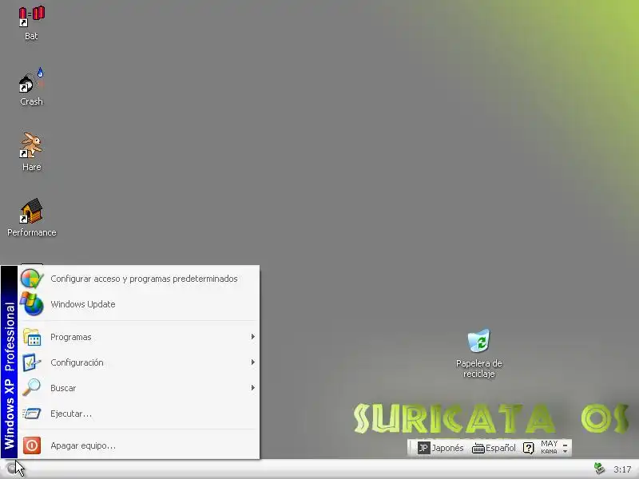Choose the Buscar menu entry
639x479 pixels.
point(138,387)
